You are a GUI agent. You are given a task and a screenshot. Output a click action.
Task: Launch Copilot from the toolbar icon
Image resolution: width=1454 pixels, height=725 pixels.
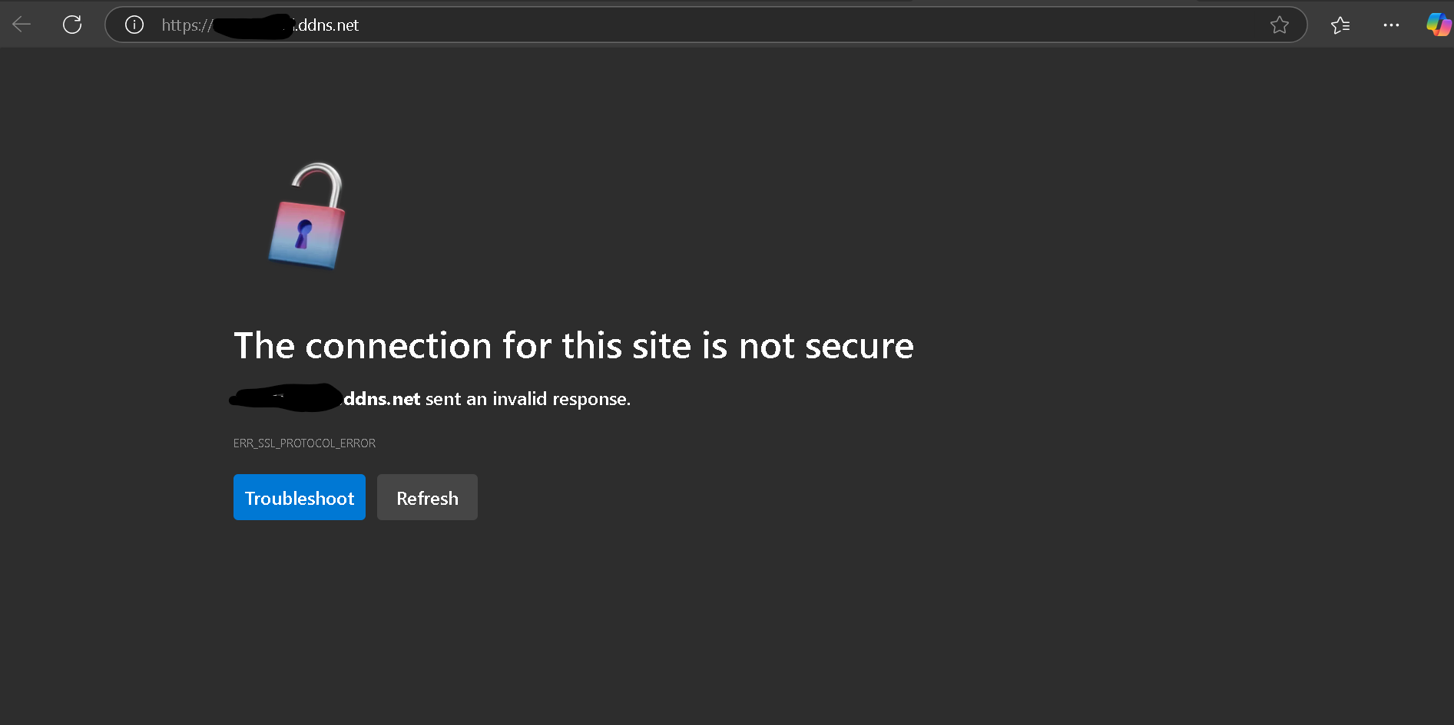(x=1438, y=25)
